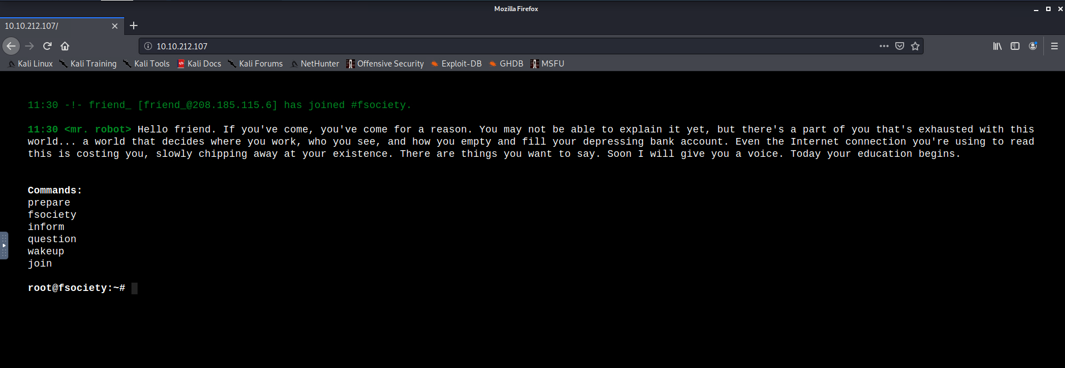Click the 'fsociety' command text
1065x368 pixels.
pyautogui.click(x=52, y=215)
